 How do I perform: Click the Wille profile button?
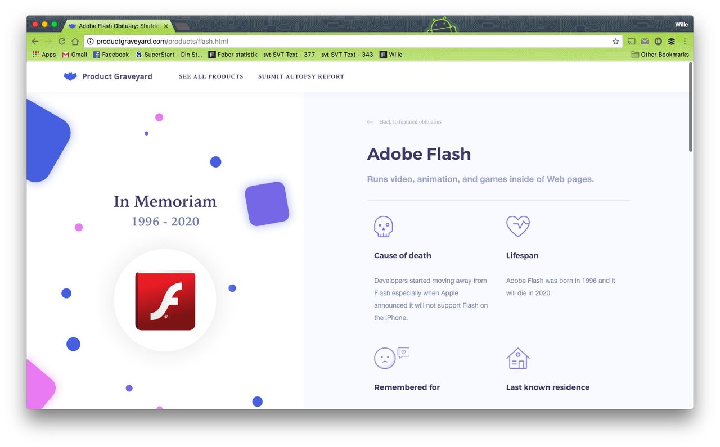[x=681, y=25]
